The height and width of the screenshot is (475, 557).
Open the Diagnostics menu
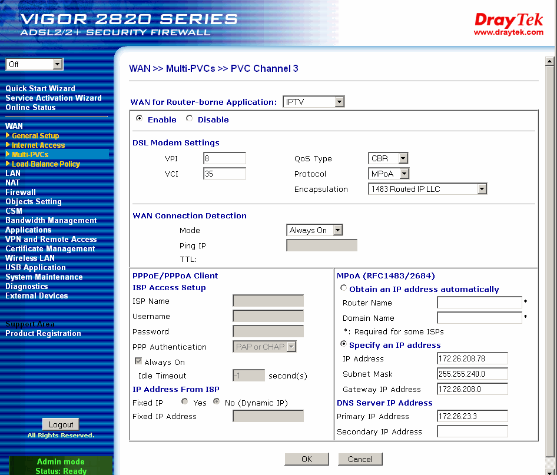pos(26,287)
